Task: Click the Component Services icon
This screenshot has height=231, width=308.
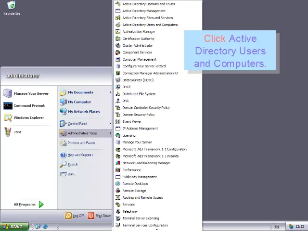Action: 118,52
